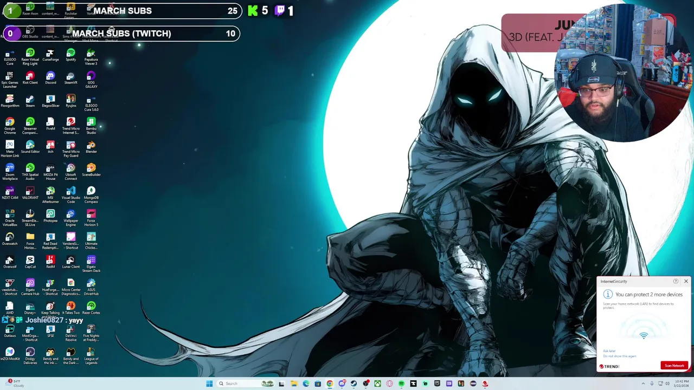694x390 pixels.
Task: Select the VALORANT desktop icon
Action: pos(30,193)
